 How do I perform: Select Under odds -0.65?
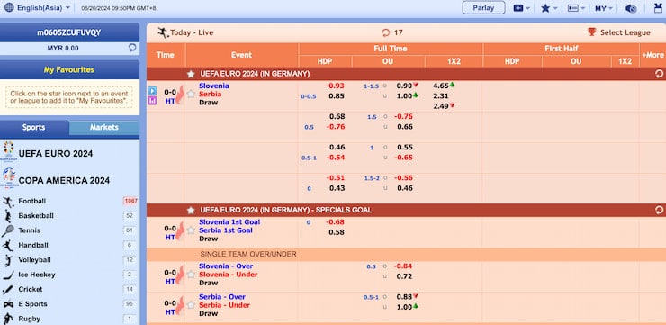tap(403, 158)
